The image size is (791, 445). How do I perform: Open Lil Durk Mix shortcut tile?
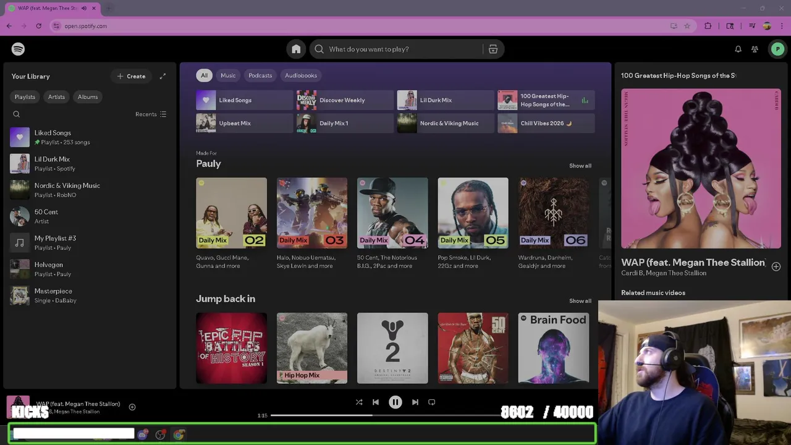(446, 100)
